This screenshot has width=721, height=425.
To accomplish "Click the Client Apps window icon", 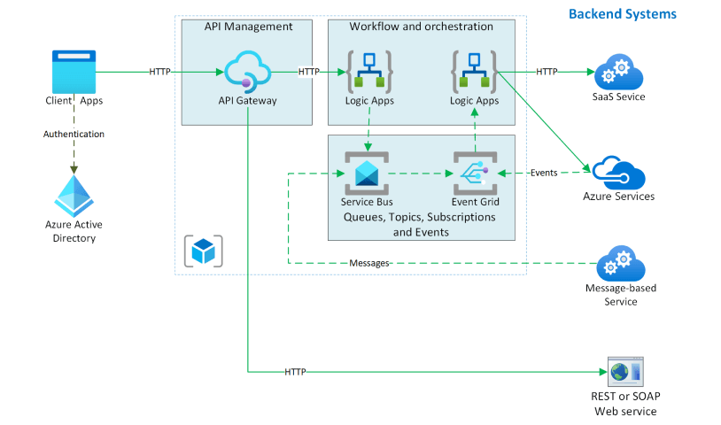I will pos(73,71).
